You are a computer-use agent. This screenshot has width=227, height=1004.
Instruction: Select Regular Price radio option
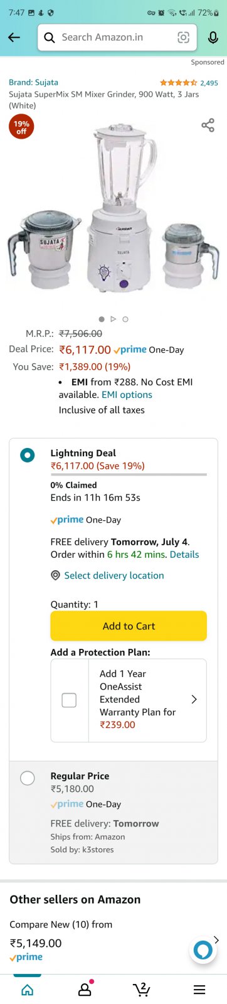point(28,778)
